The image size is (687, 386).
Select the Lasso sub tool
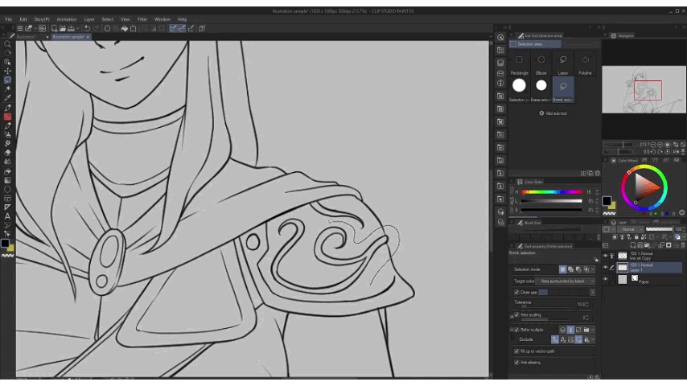point(562,60)
